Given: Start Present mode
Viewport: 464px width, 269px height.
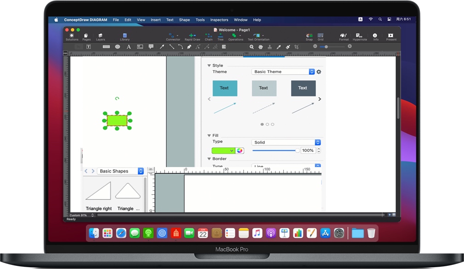Looking at the screenshot, I should (x=390, y=36).
